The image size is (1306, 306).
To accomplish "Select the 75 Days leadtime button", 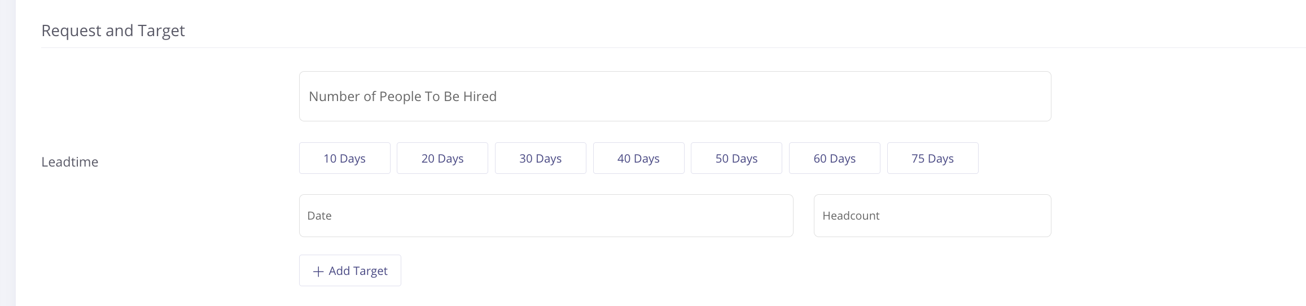I will [x=932, y=159].
